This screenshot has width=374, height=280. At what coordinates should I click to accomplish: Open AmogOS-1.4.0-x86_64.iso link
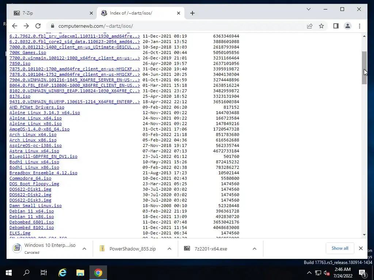[x=39, y=129]
